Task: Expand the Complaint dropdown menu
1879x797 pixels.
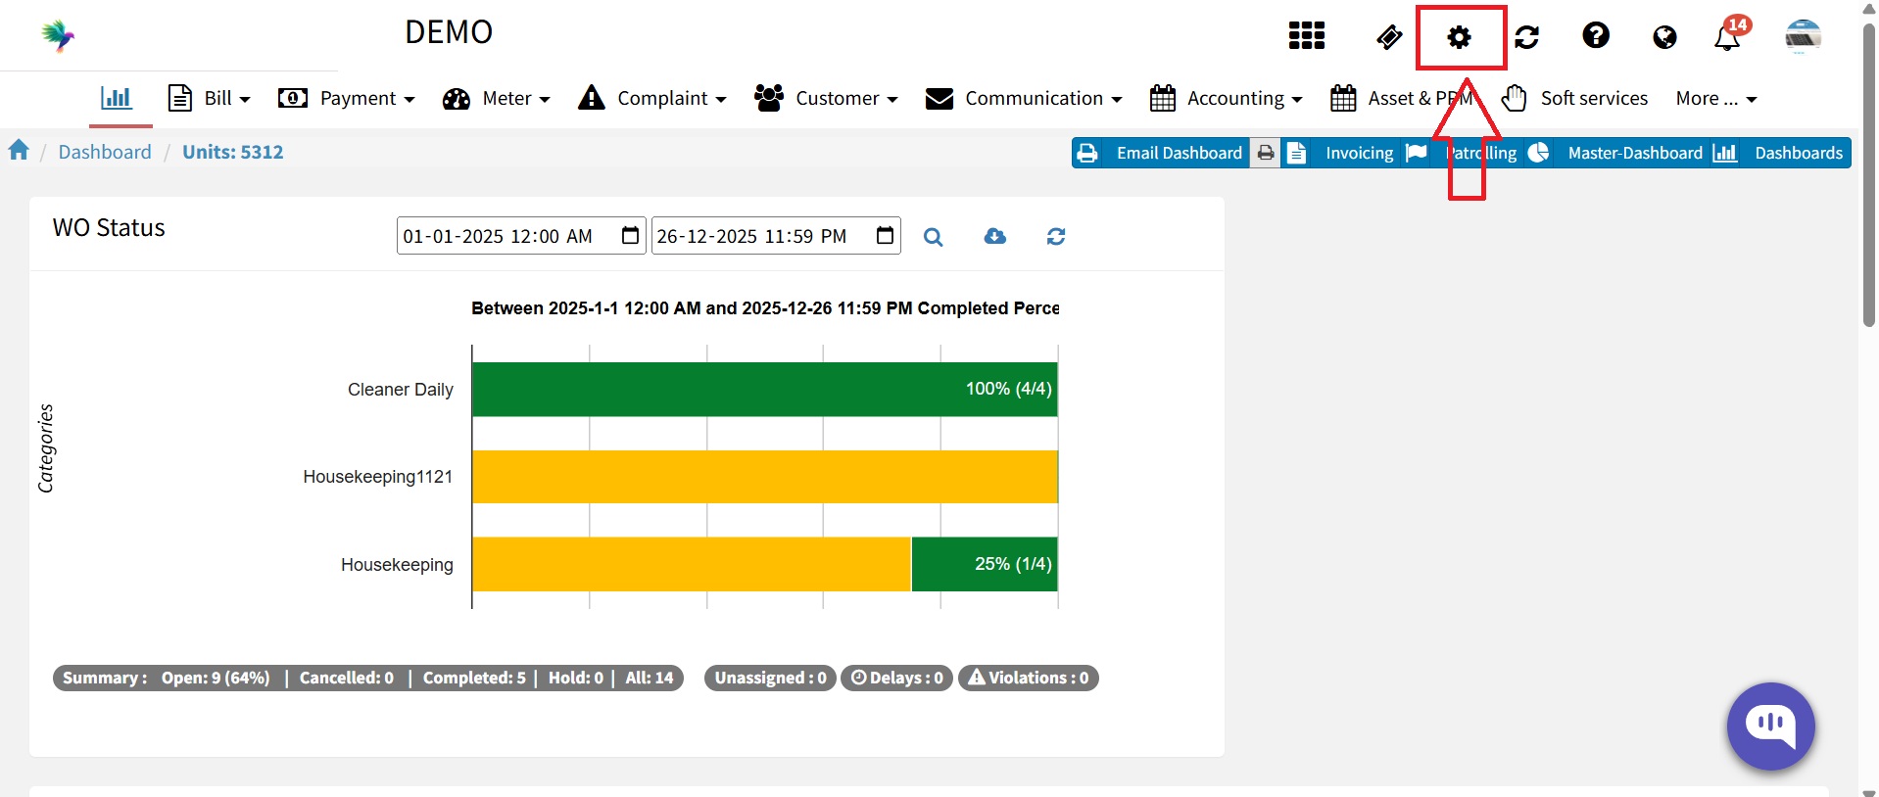Action: pyautogui.click(x=652, y=99)
